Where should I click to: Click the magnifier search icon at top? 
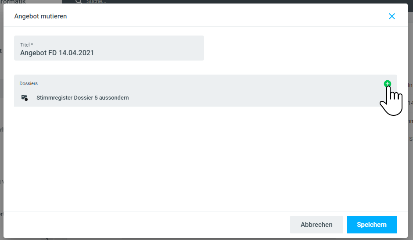[x=79, y=1]
